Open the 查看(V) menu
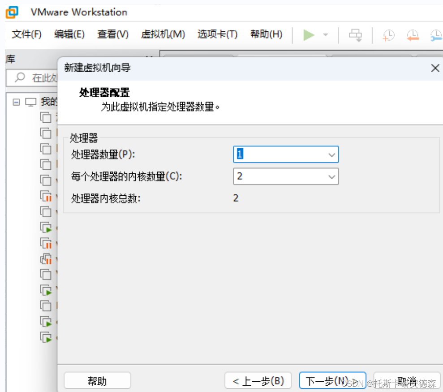 [113, 34]
